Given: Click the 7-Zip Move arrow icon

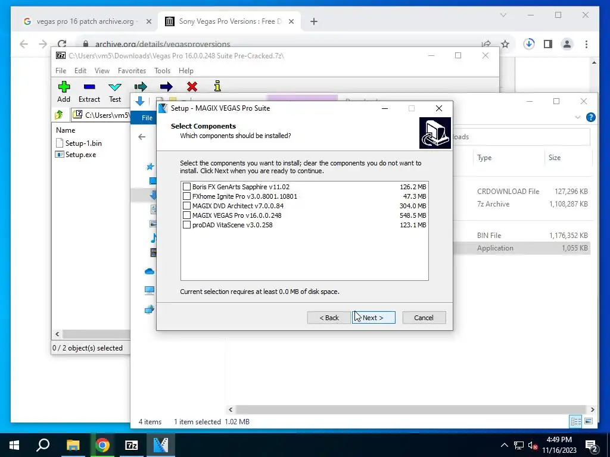Looking at the screenshot, I should point(166,86).
